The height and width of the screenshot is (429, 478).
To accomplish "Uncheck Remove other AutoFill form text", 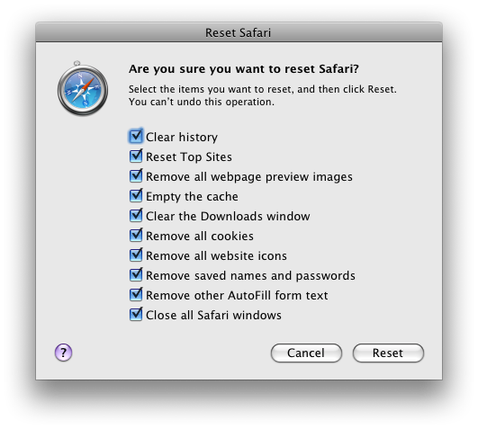I will [136, 295].
